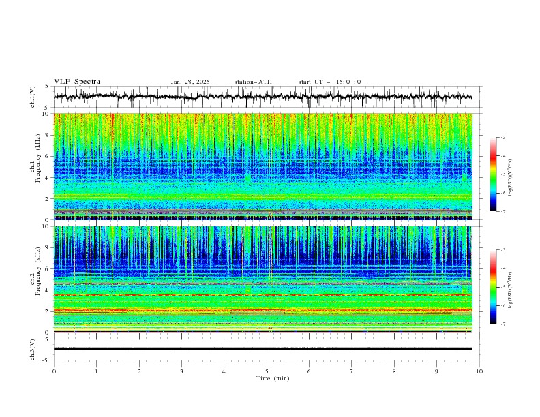The image size is (540, 417).
Task: Click the ch.2 spectrogram color scale bar
Action: tap(494, 287)
